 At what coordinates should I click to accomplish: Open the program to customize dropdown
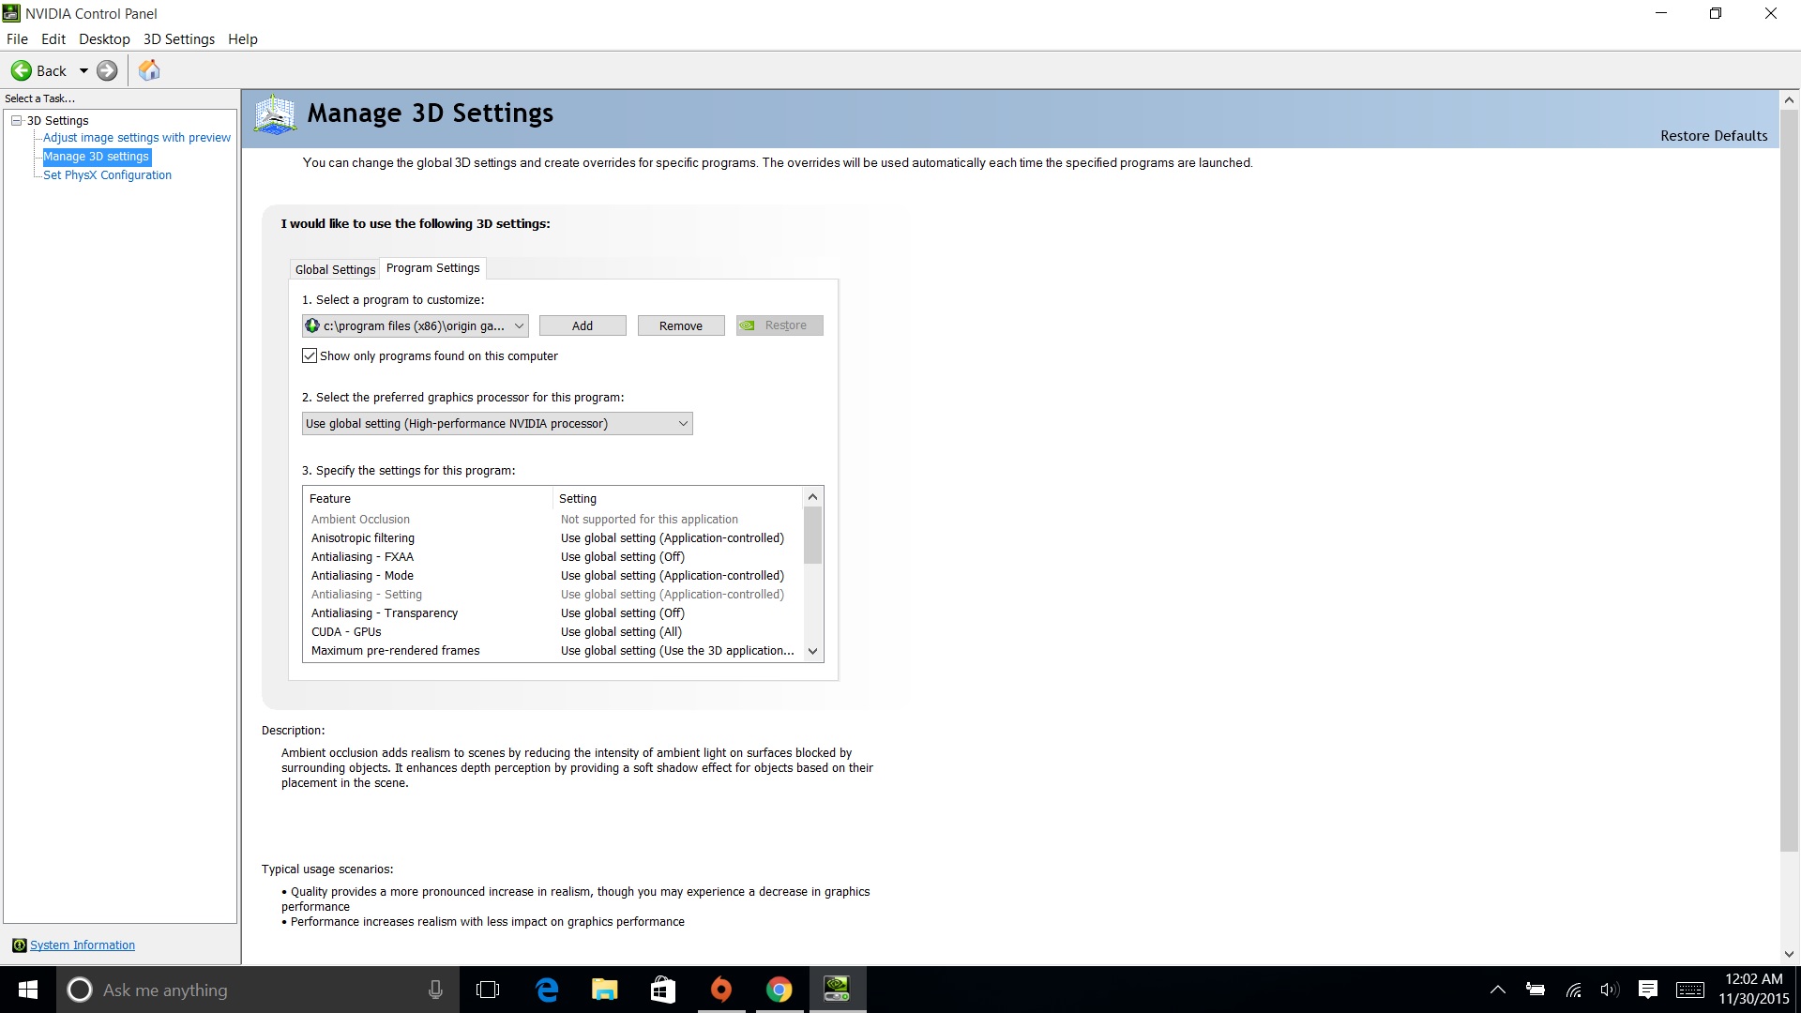click(520, 325)
